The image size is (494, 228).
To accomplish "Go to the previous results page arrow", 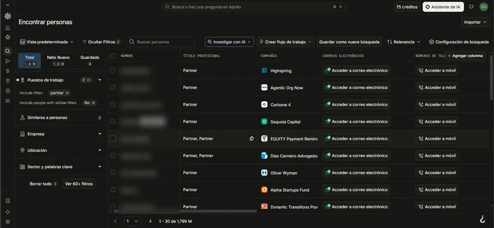I will click(x=115, y=221).
